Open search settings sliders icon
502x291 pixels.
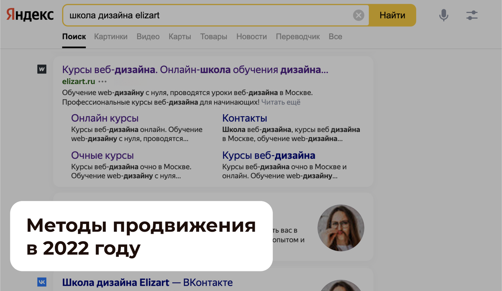[x=472, y=15]
